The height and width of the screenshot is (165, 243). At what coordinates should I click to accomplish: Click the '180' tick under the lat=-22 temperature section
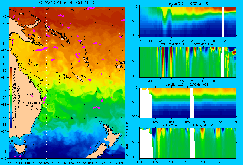point(236,122)
